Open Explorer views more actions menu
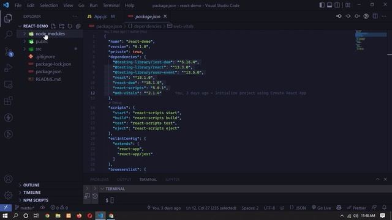392x220 pixels. click(75, 16)
